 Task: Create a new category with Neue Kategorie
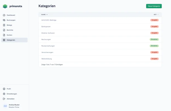point(154,6)
